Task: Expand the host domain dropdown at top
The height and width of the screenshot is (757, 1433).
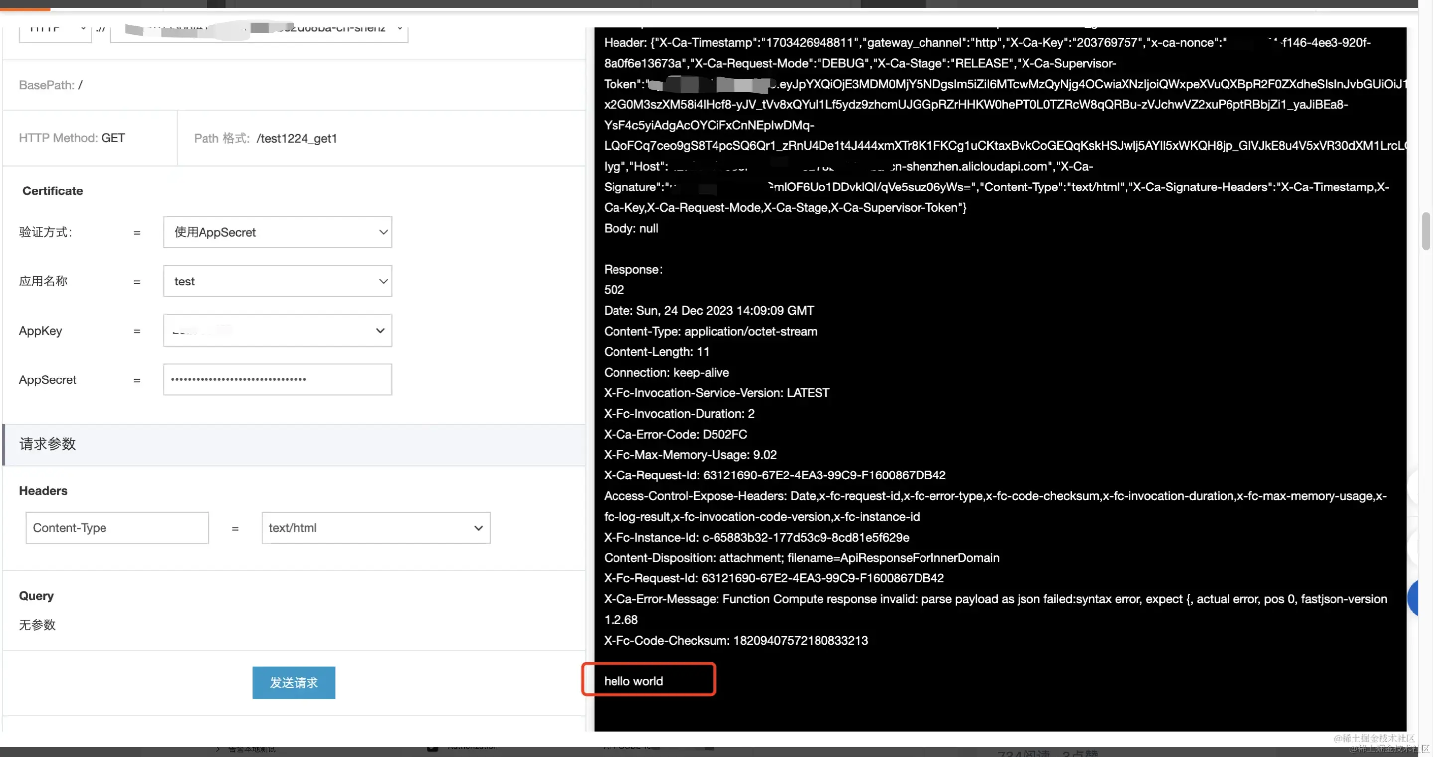Action: click(x=259, y=31)
